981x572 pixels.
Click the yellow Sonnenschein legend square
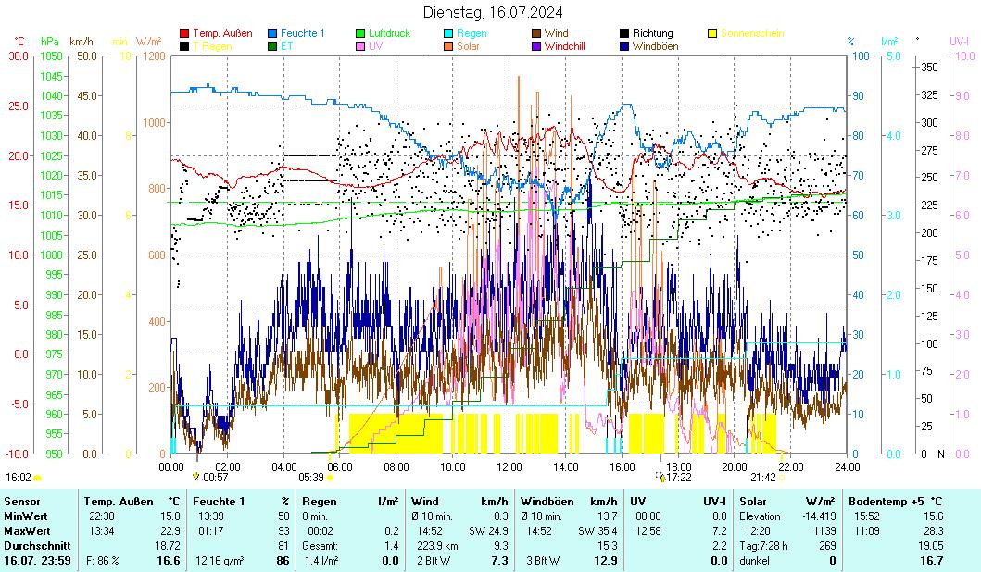[x=713, y=33]
